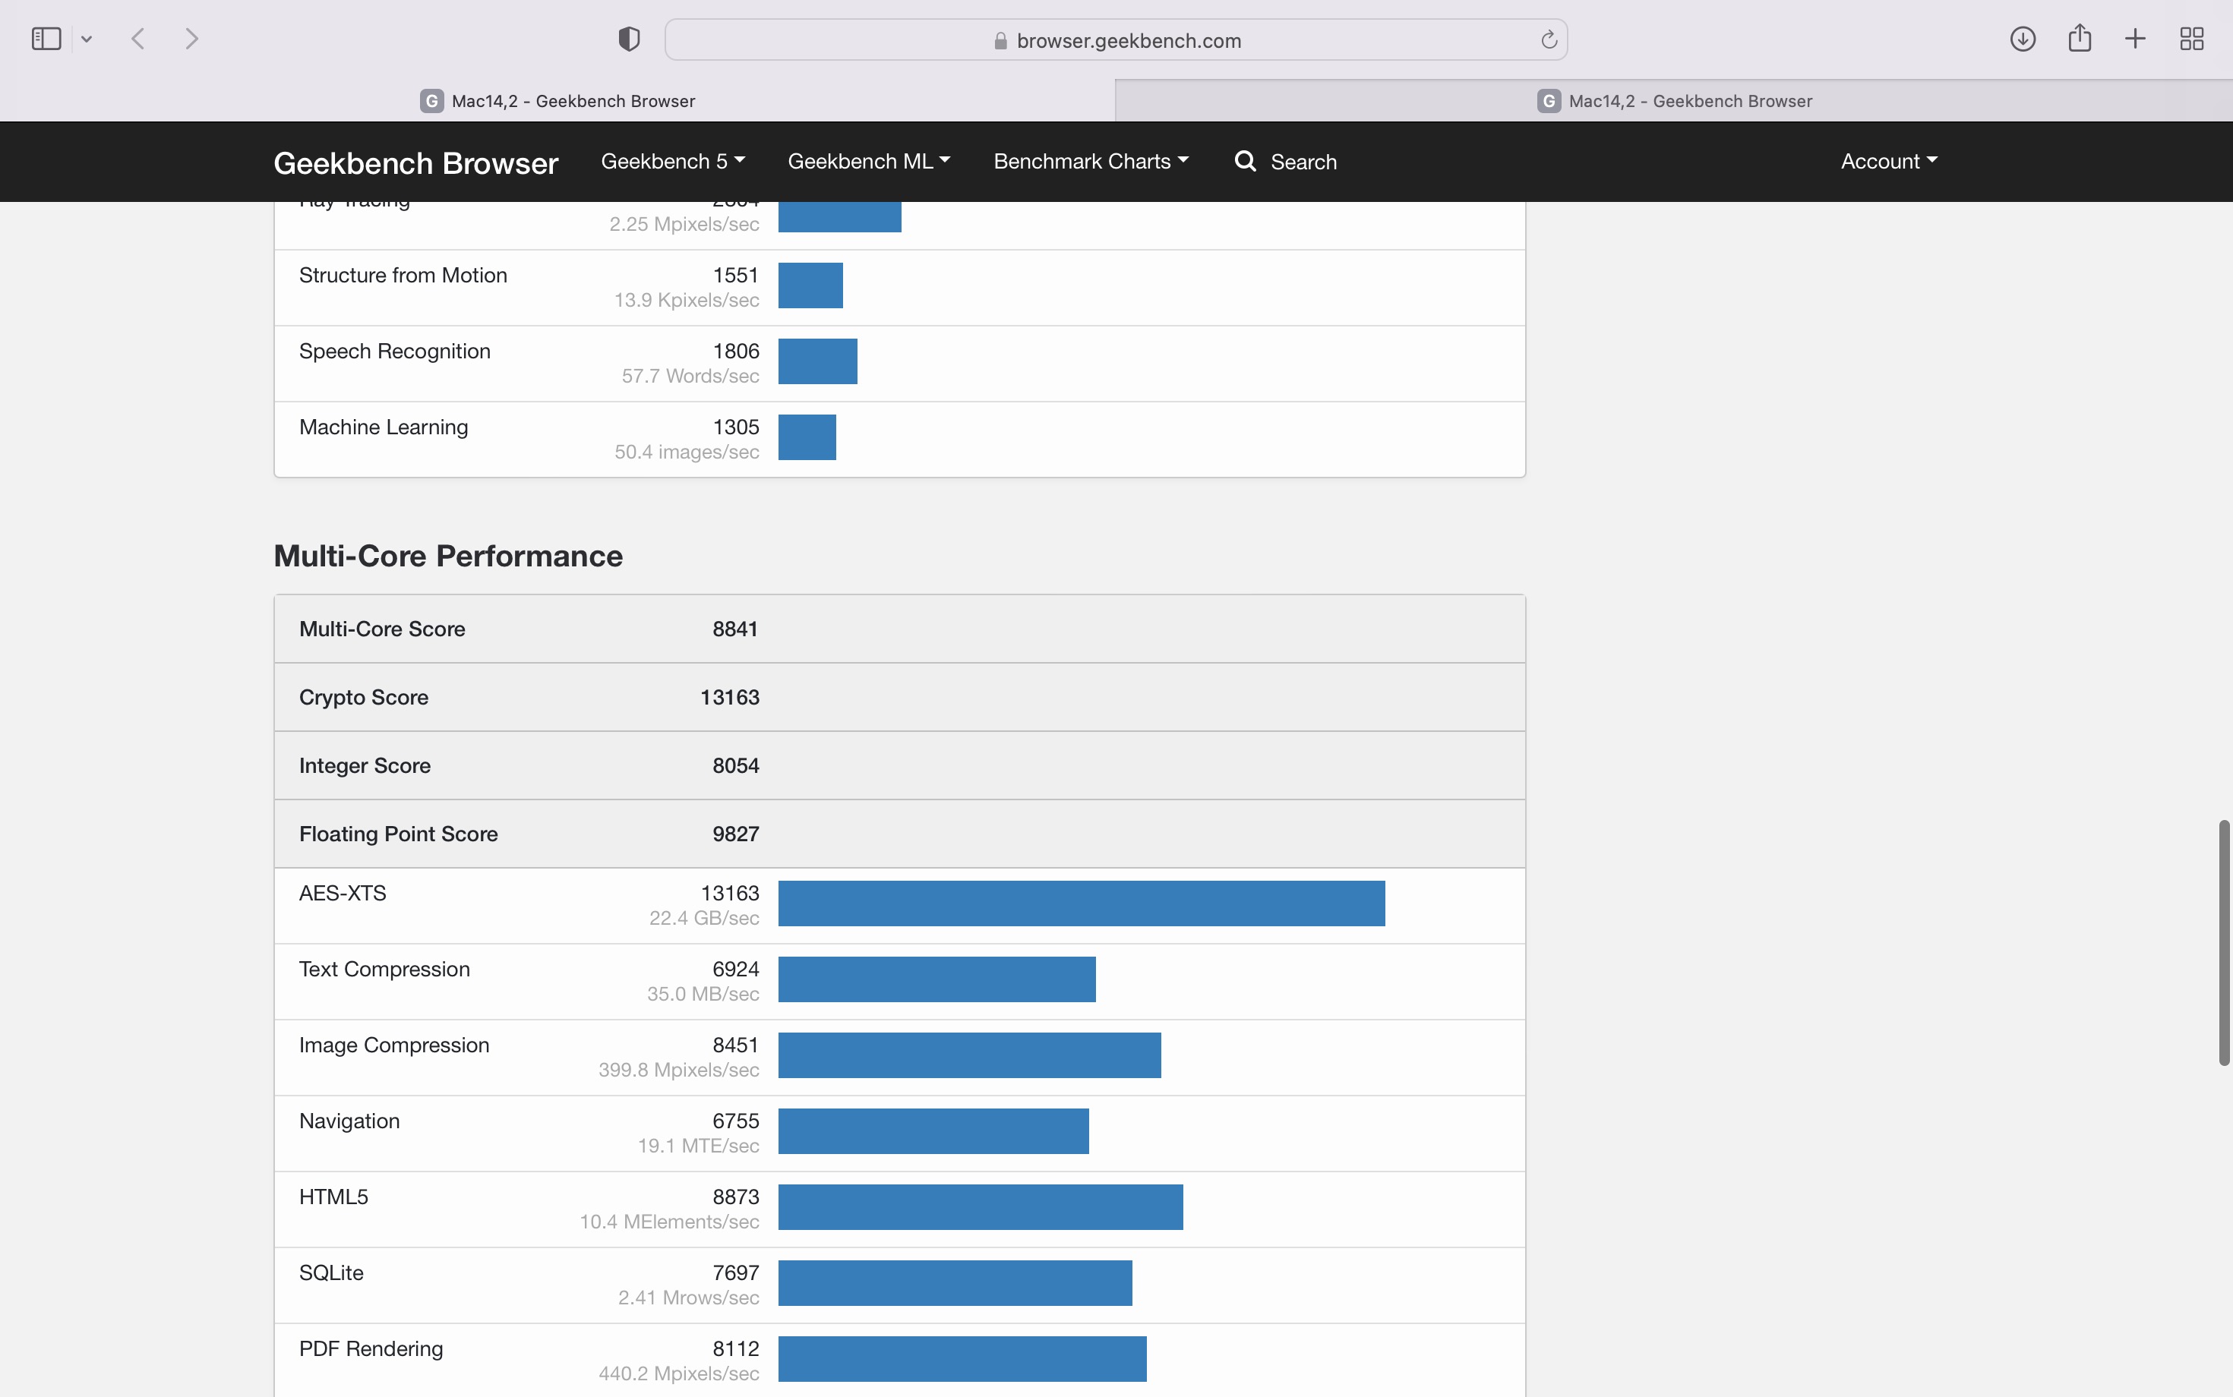Expand the Benchmark Charts menu
This screenshot has height=1397, width=2233.
point(1091,162)
